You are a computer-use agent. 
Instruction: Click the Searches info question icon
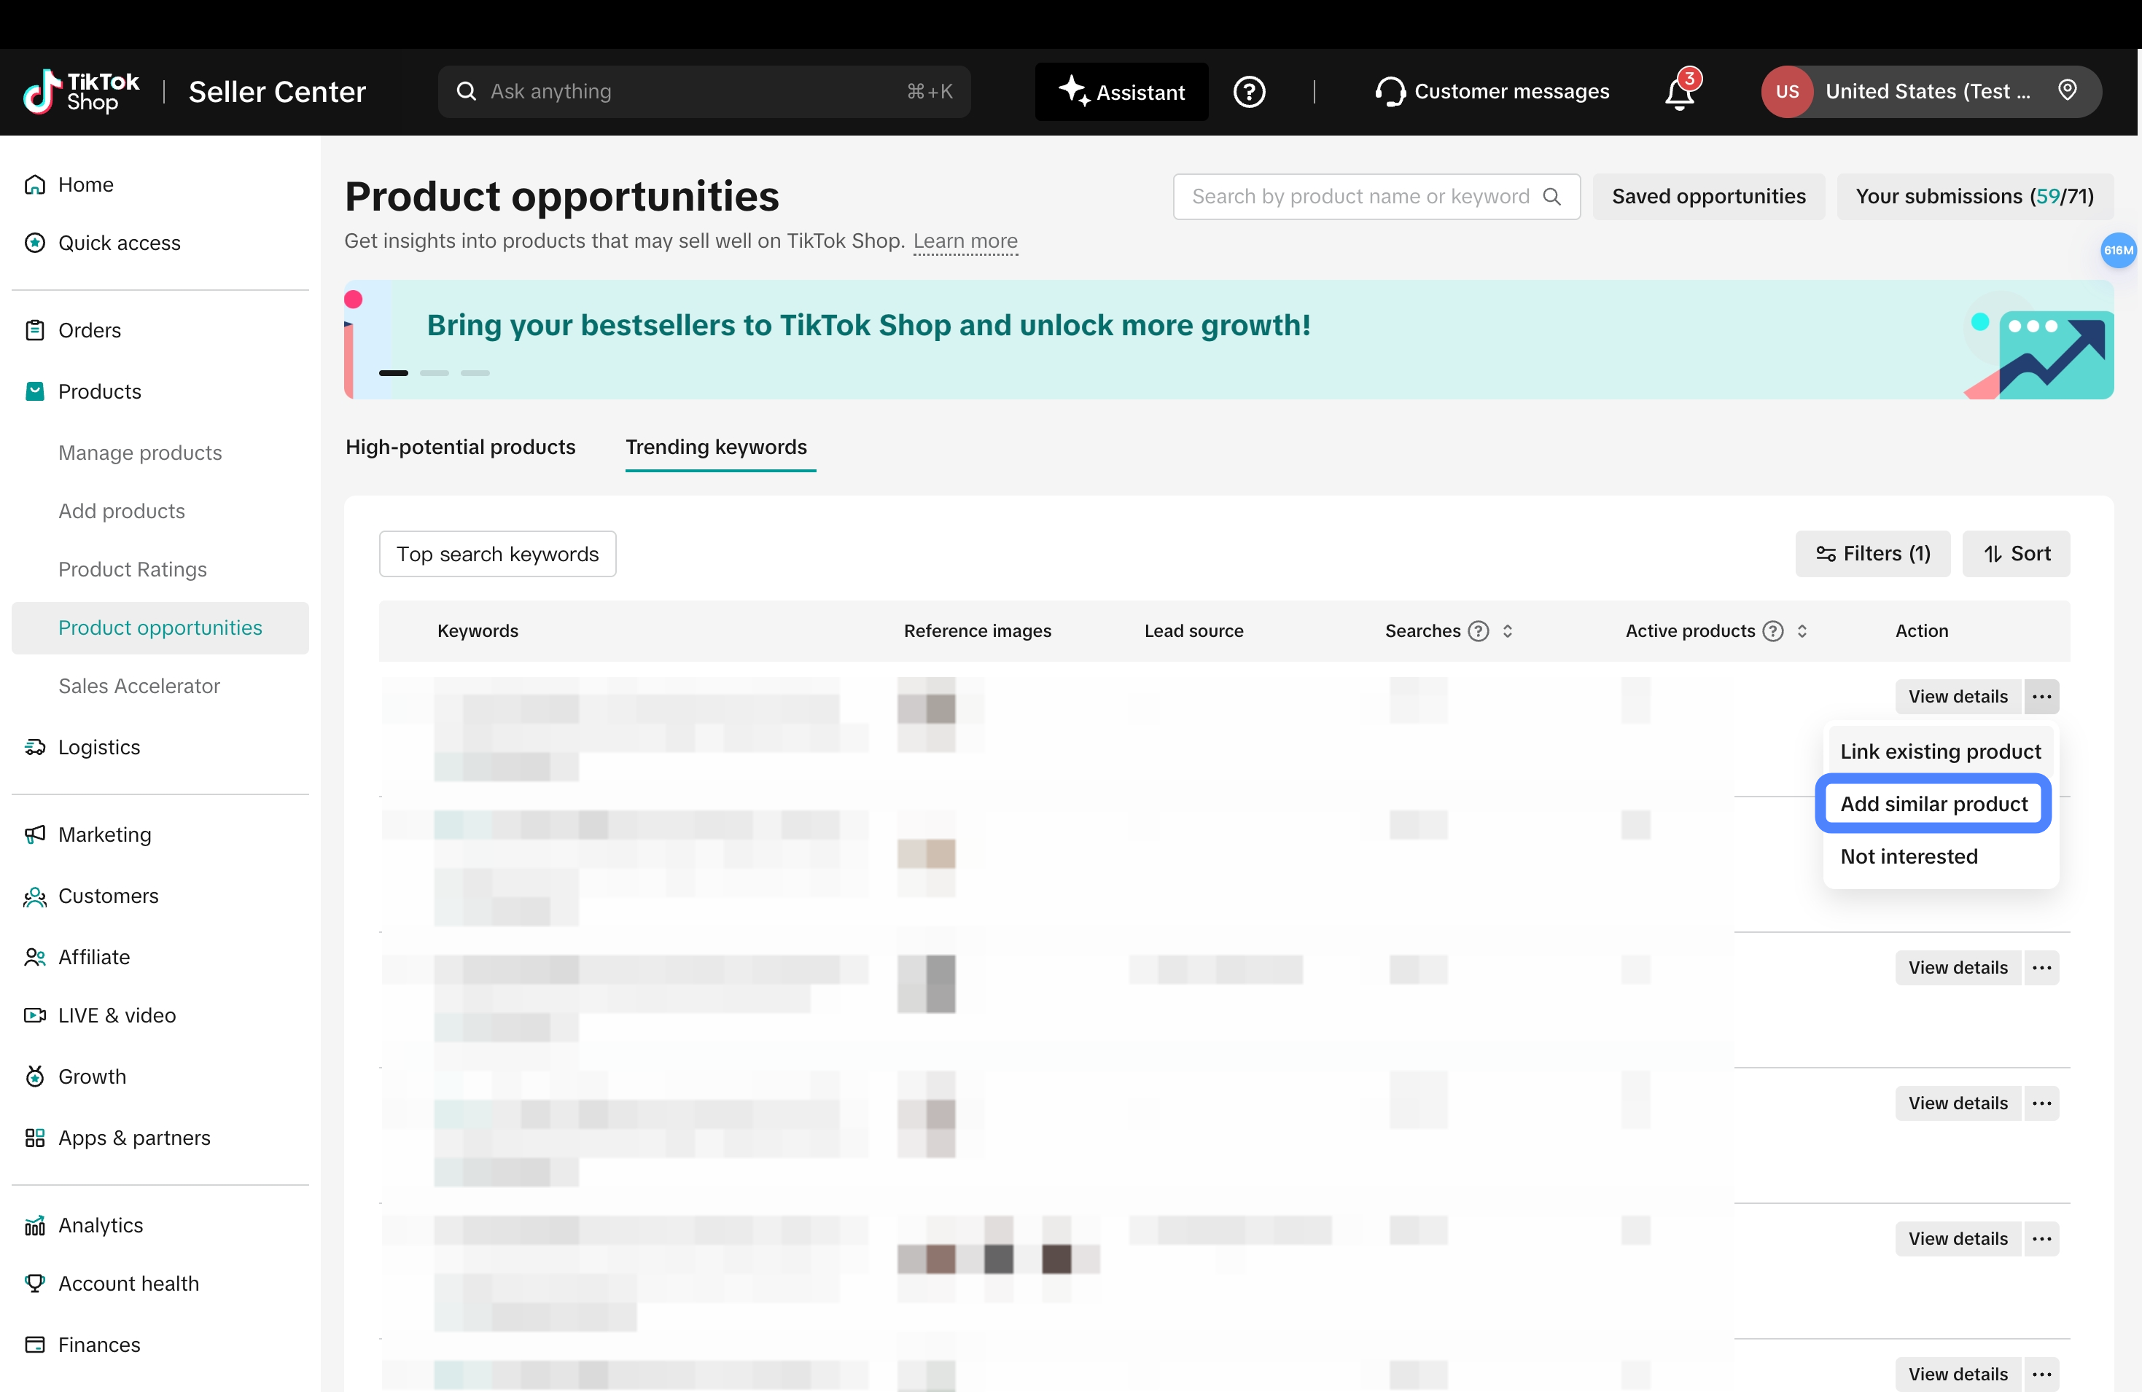pos(1478,630)
